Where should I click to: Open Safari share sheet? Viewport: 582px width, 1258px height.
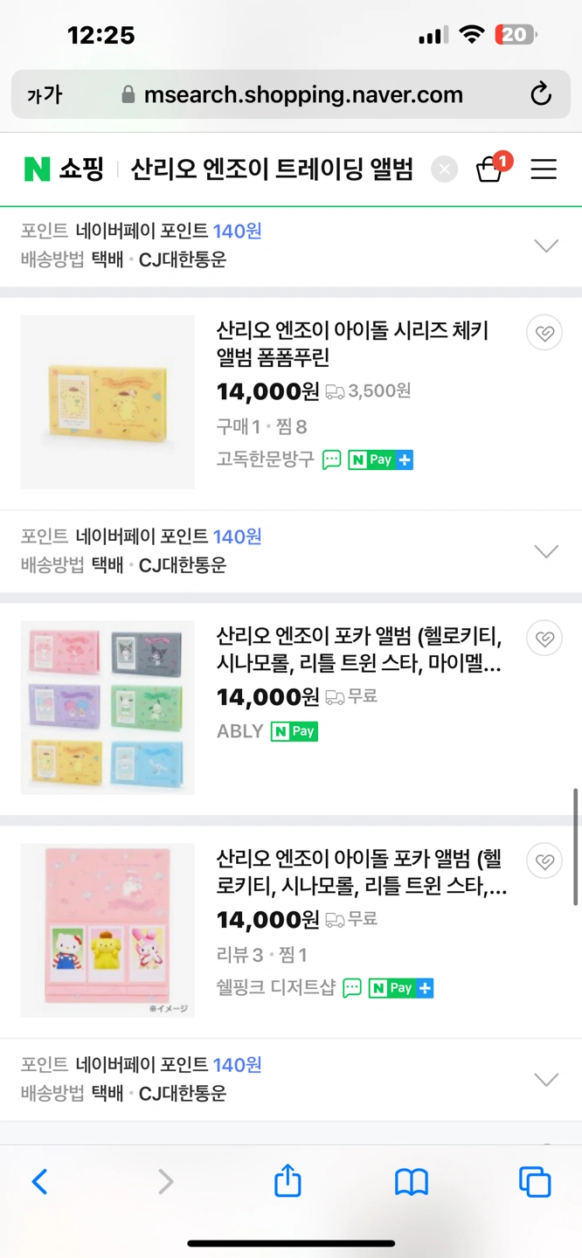(x=288, y=1182)
